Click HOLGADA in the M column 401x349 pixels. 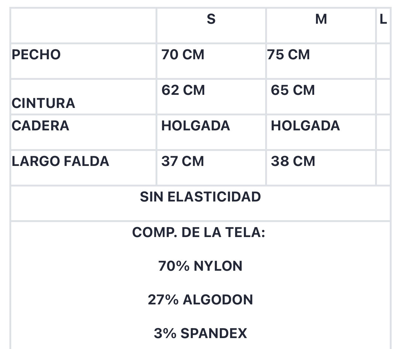(305, 126)
